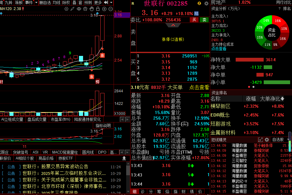Click the 资金占比 donut chart
292x195 pixels.
272,33
